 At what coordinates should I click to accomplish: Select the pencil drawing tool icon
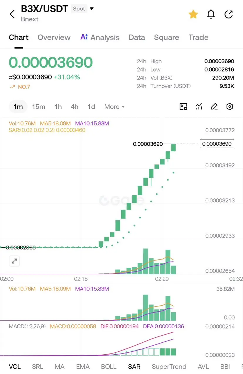point(214,107)
